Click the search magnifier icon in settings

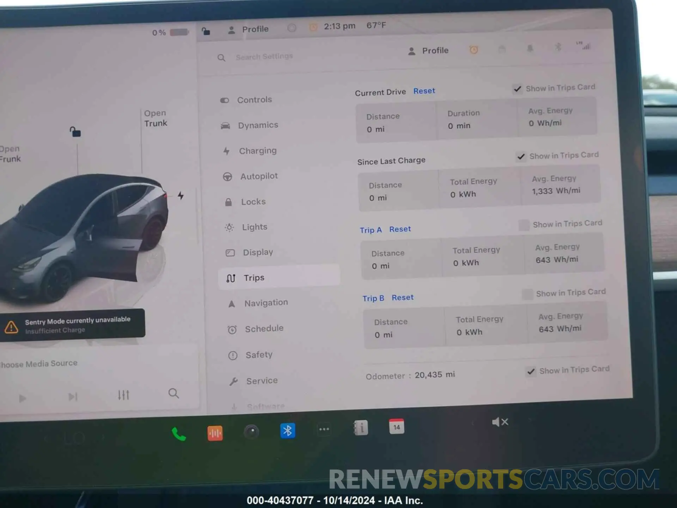pyautogui.click(x=221, y=58)
